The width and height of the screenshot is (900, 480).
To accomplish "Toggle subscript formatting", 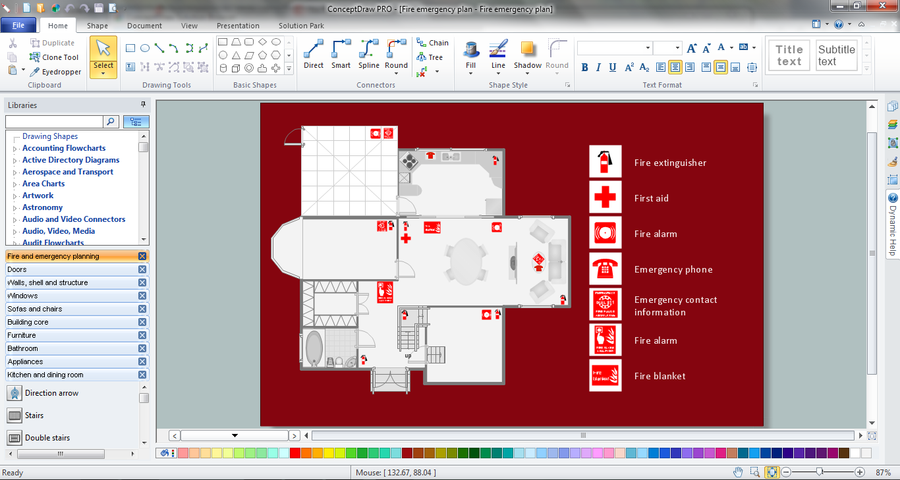I will pyautogui.click(x=644, y=67).
